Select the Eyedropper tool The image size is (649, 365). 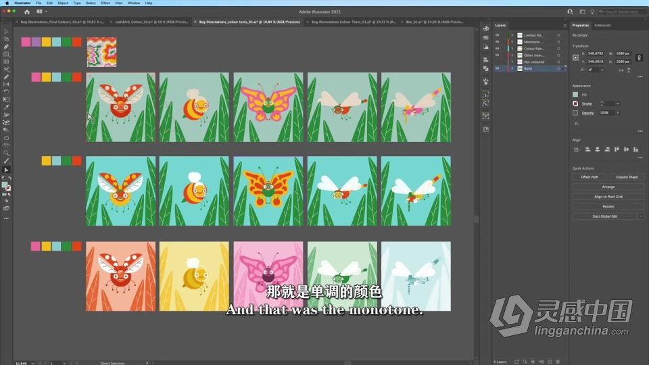pyautogui.click(x=6, y=107)
